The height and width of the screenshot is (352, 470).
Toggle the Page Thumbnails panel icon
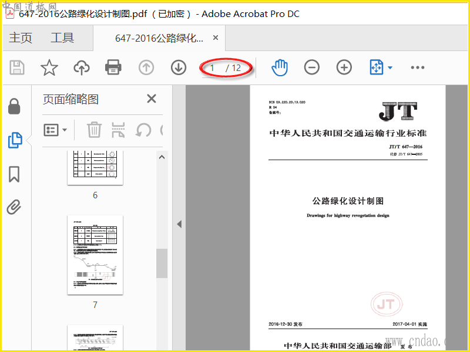tap(15, 140)
